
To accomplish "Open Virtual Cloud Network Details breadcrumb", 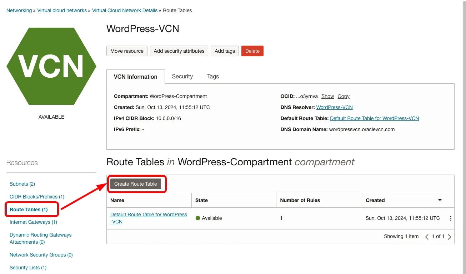I will point(125,11).
